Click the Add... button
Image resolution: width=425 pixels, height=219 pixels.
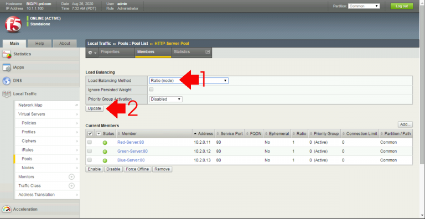click(x=405, y=124)
